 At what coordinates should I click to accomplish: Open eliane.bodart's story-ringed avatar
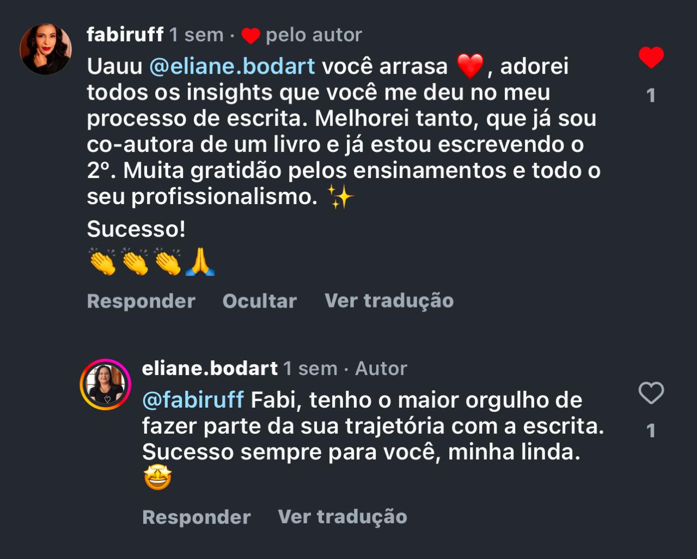click(x=106, y=384)
